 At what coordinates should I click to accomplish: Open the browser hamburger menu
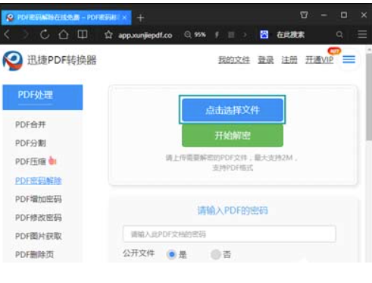362,34
